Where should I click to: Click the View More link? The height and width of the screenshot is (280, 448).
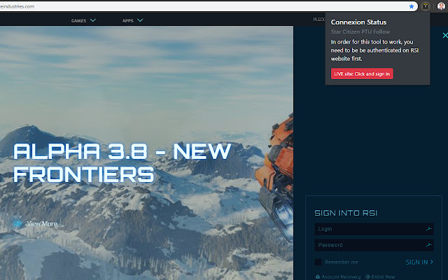[x=42, y=224]
